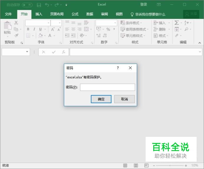Click the Fill Color bucket

point(40,35)
